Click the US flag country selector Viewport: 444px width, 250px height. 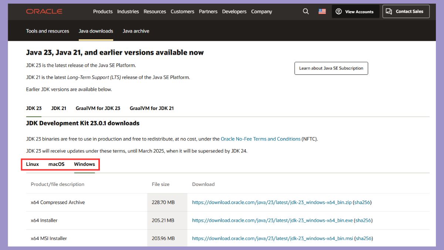coord(322,11)
